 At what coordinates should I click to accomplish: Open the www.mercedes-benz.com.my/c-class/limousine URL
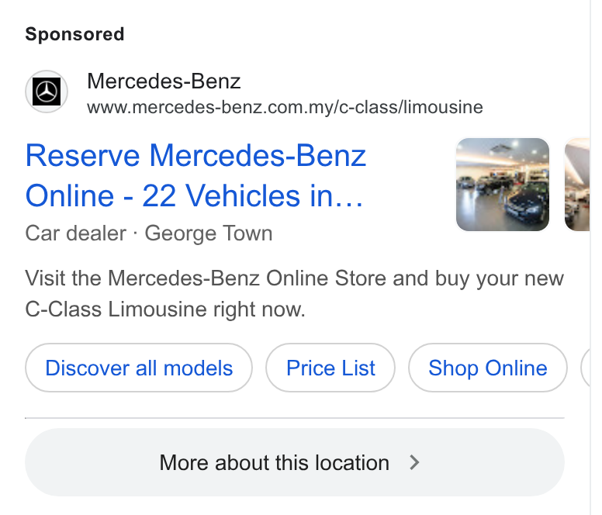pos(285,107)
